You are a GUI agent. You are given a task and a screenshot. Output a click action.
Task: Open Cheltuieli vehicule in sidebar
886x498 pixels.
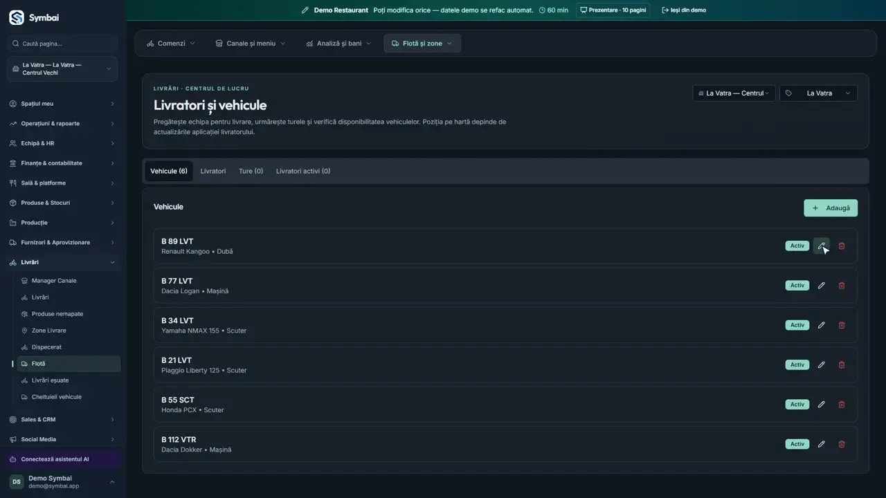(x=69, y=397)
